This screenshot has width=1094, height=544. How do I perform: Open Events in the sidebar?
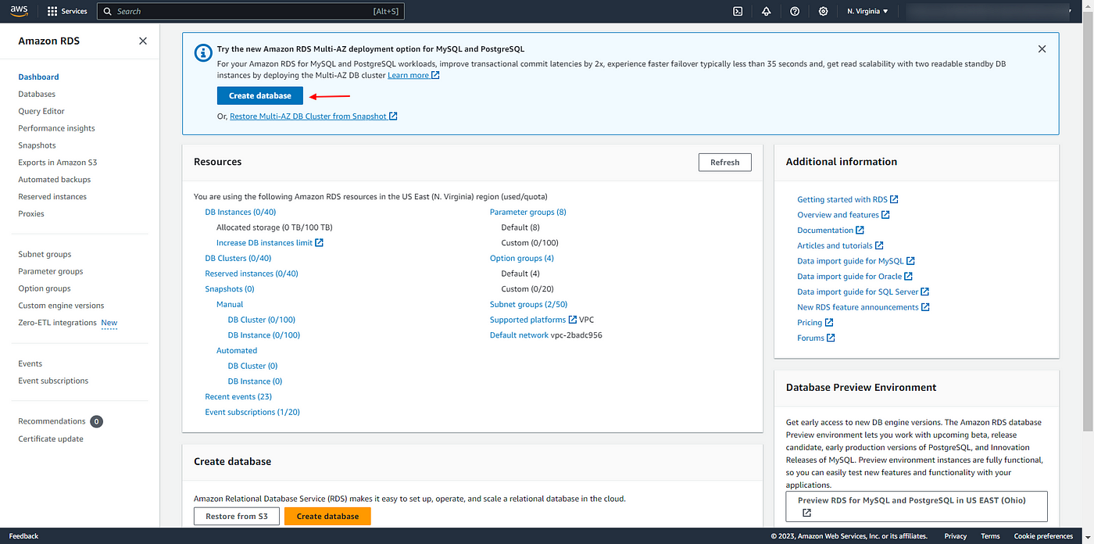[x=30, y=363]
